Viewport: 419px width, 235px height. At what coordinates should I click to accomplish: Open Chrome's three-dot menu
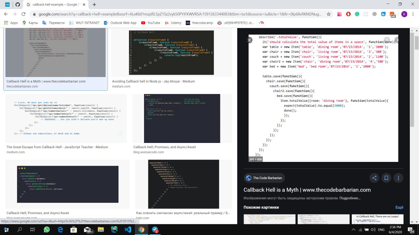(413, 14)
